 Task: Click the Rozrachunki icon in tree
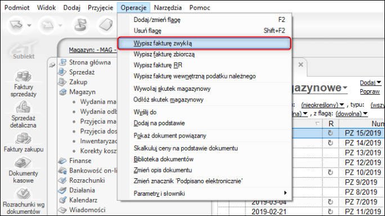pyautogui.click(x=63, y=180)
